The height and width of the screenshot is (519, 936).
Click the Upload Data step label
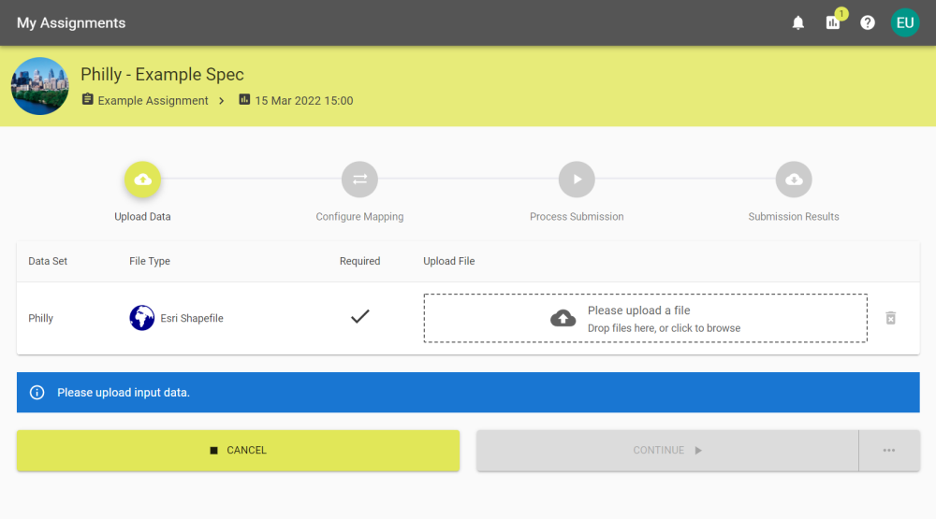[142, 217]
